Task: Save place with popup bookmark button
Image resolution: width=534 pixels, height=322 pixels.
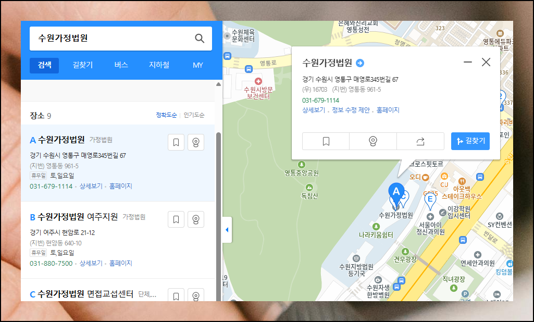Action: coord(326,141)
